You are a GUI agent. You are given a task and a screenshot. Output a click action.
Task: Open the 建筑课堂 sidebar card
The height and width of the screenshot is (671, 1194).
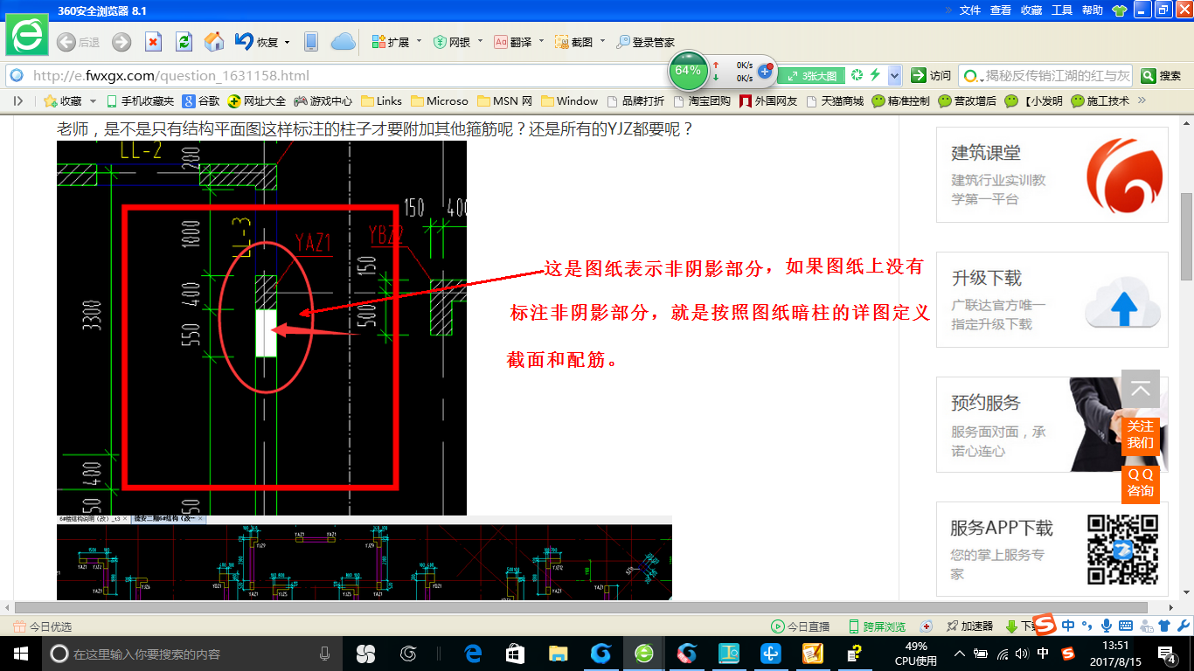pos(1052,175)
